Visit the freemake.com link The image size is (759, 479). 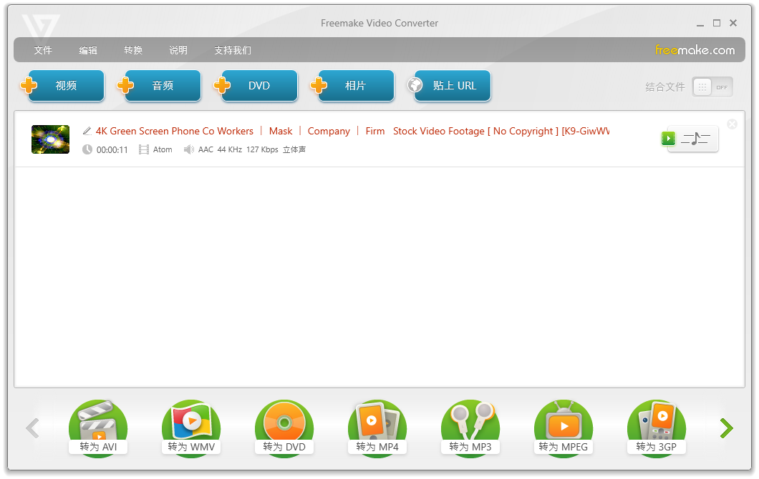click(695, 50)
